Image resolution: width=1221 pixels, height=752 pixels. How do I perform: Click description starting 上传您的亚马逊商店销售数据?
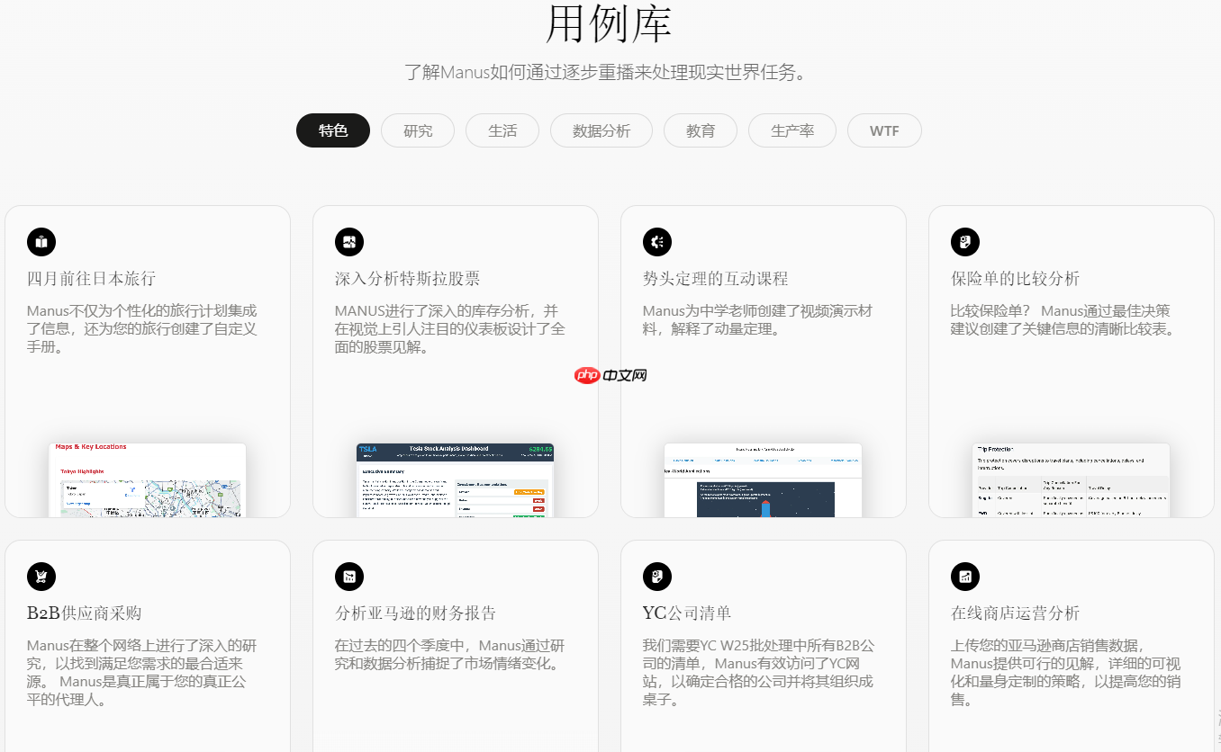coord(1066,673)
